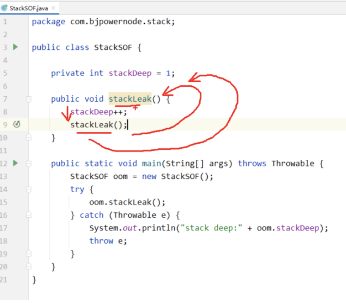Viewport: 346px width, 303px height.
Task: Fold the catch block marker line 16
Action: point(28,215)
